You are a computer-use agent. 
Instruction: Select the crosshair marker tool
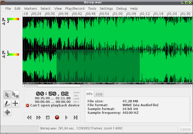[16, 103]
